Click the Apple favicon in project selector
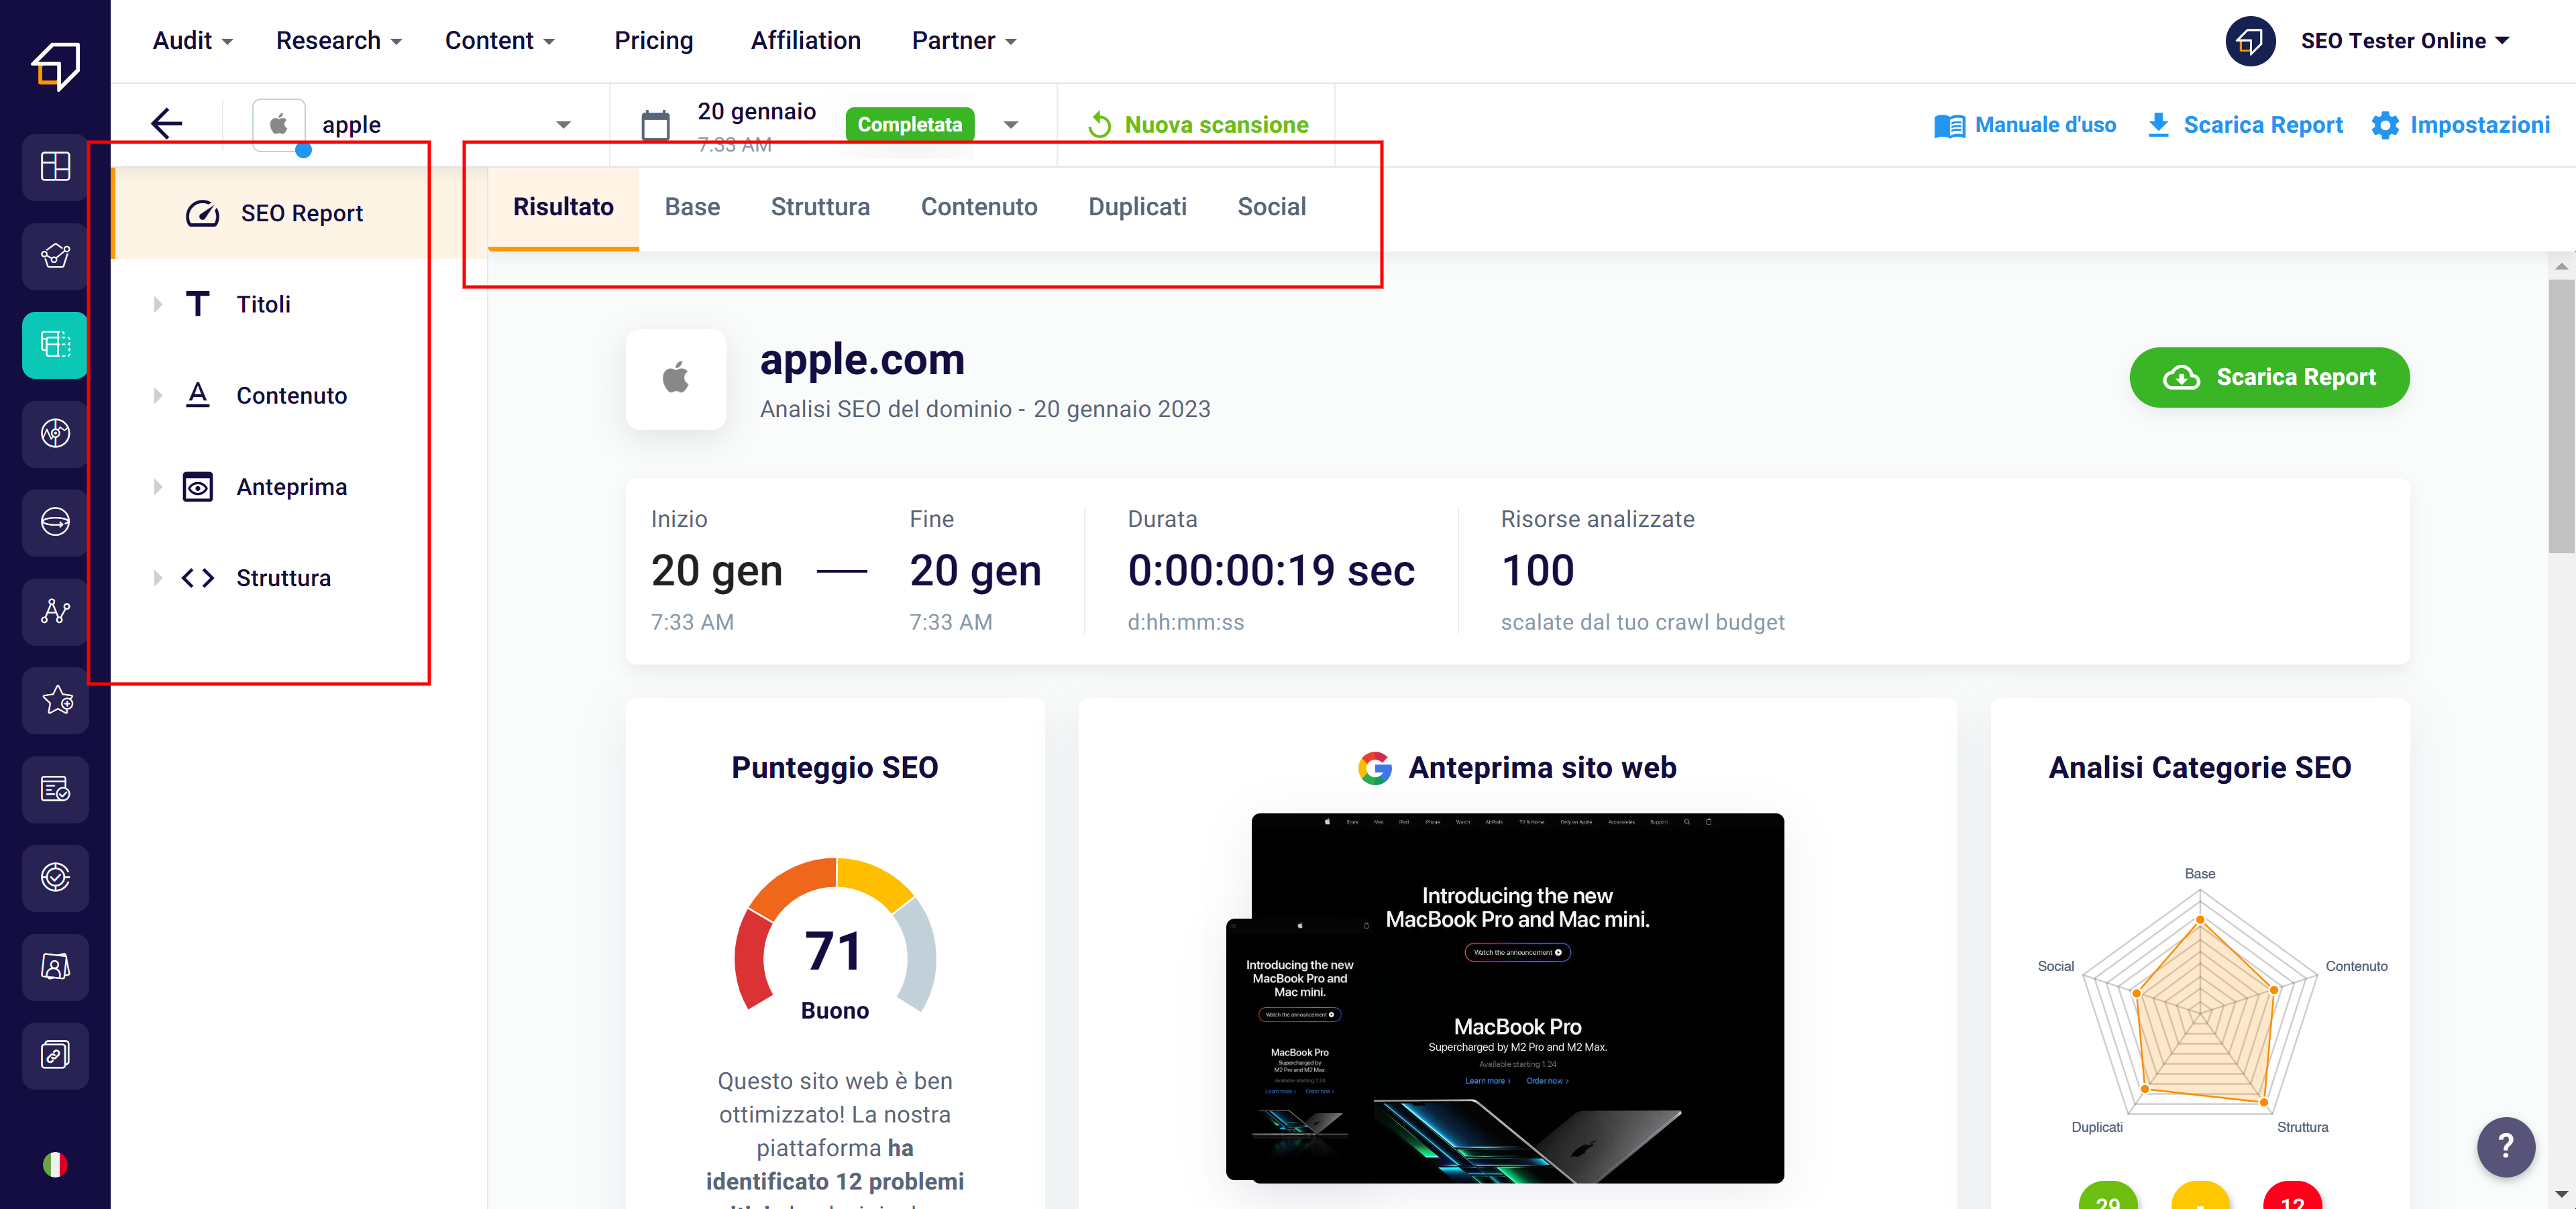 [x=279, y=124]
